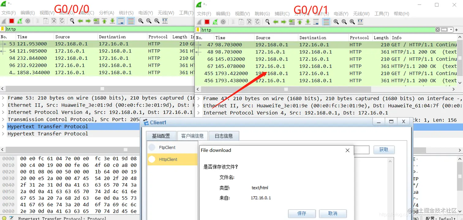The height and width of the screenshot is (220, 463).
Task: Go forward one packet in G0/0/0 window
Action: pyautogui.click(x=88, y=21)
